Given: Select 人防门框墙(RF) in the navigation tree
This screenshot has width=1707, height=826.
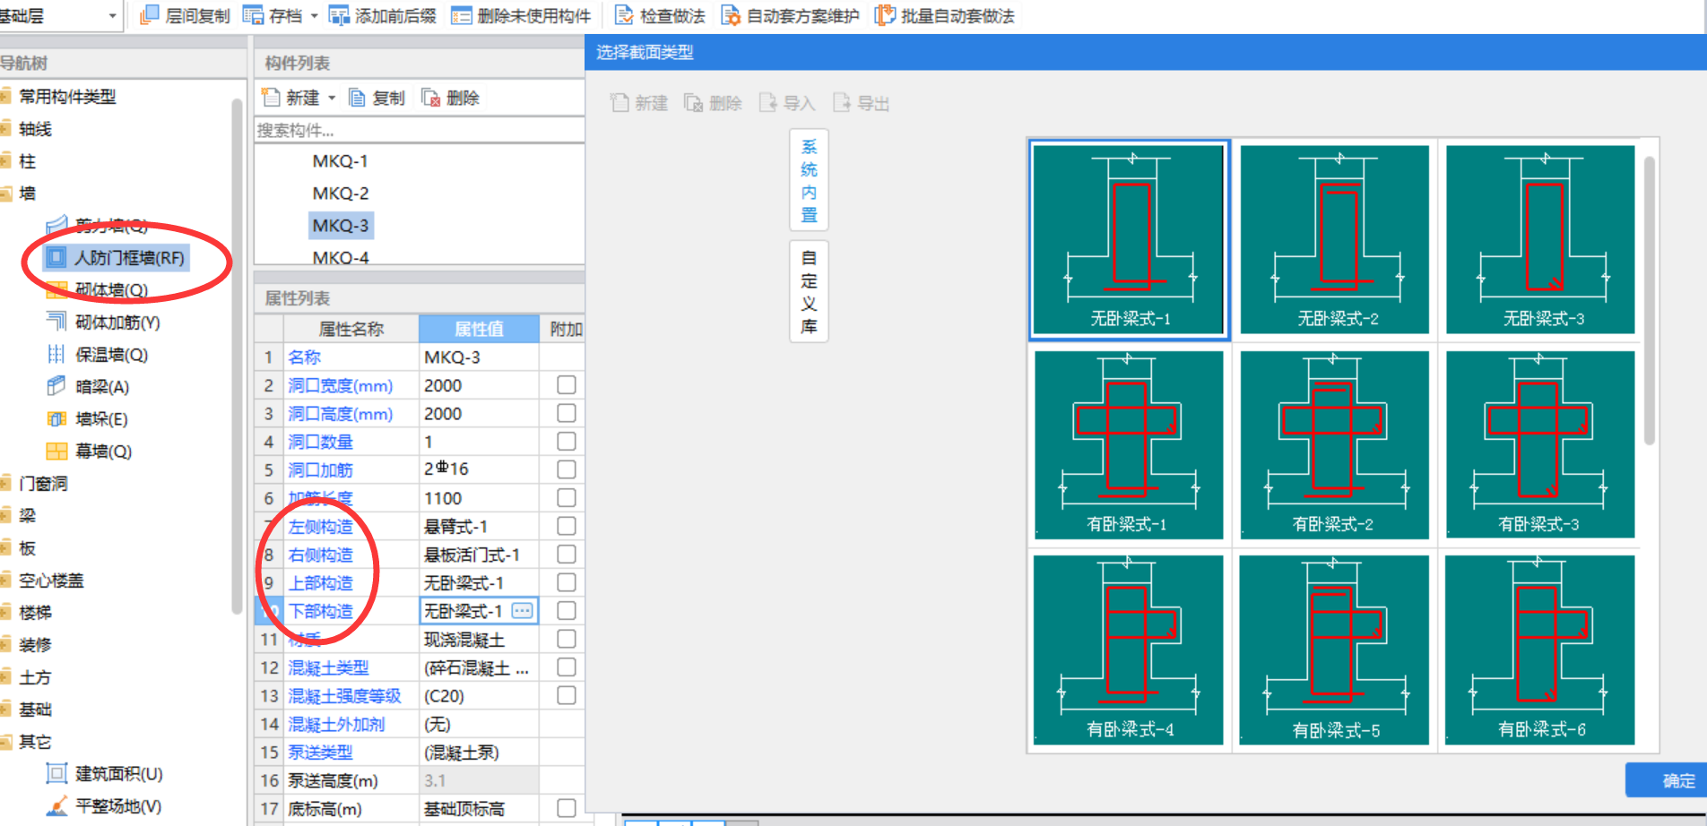Looking at the screenshot, I should tap(117, 258).
